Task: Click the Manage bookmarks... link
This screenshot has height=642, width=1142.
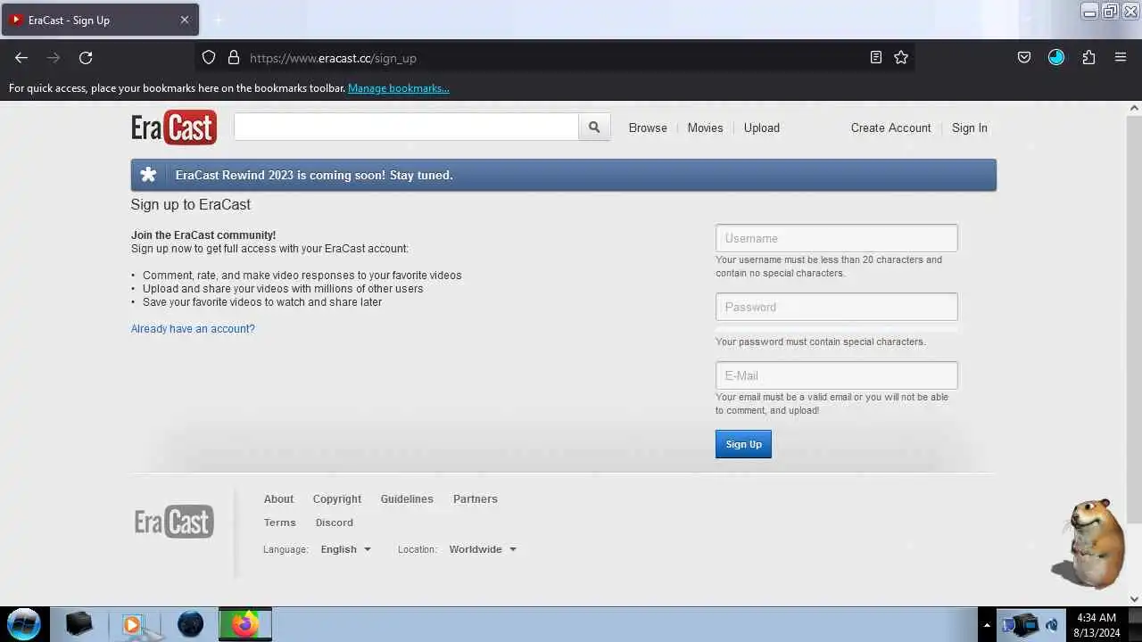Action: [399, 88]
